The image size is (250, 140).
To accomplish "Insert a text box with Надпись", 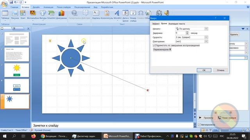I will pos(96,15).
